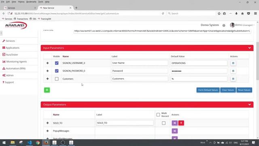Go to Firefox home page icon
The height and width of the screenshot is (146, 259).
[x=242, y=13]
